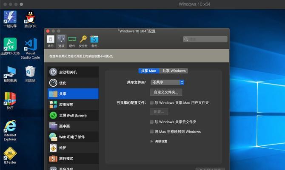Click the 快压 desktop icon
Viewport: 285px width, 170px height.
10,101
